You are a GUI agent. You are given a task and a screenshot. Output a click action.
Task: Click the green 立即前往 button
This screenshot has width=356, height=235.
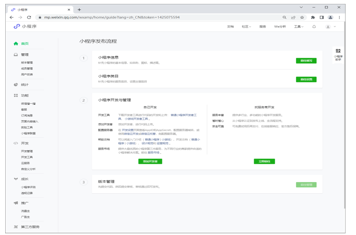264,161
